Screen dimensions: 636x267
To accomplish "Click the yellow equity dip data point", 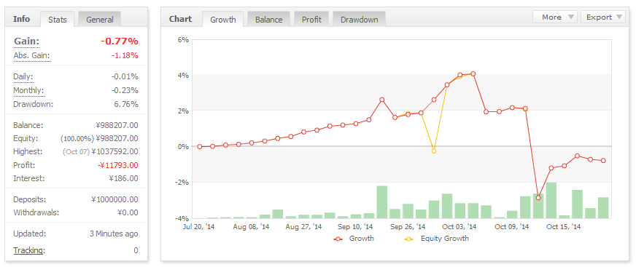I will [x=434, y=151].
